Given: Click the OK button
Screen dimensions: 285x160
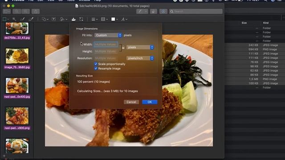Looking at the screenshot, I should [x=150, y=102].
